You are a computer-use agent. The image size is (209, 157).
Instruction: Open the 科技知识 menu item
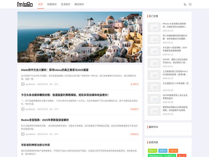point(52,4)
